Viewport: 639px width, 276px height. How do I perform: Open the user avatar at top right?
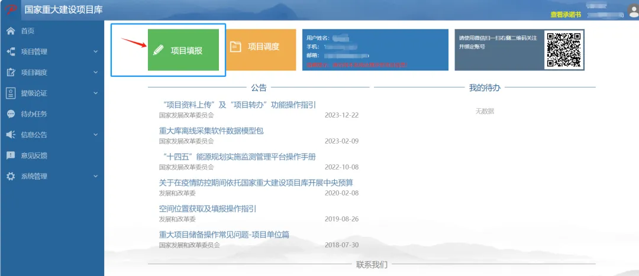click(631, 11)
